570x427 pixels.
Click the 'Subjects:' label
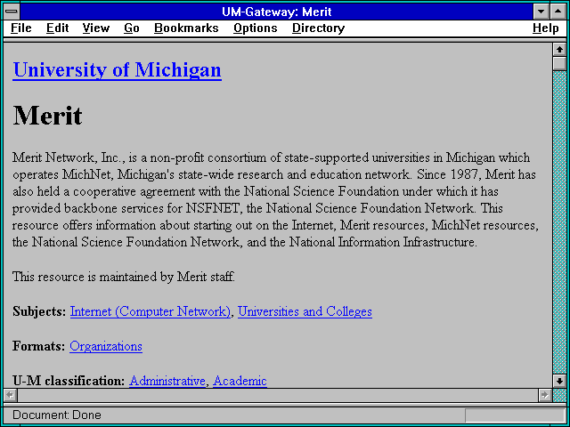pos(39,311)
